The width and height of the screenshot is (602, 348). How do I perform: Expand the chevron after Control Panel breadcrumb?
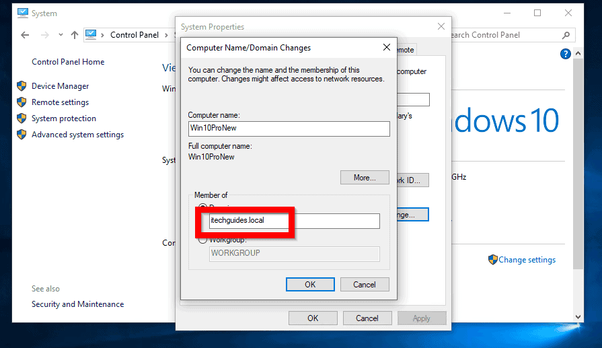point(166,35)
